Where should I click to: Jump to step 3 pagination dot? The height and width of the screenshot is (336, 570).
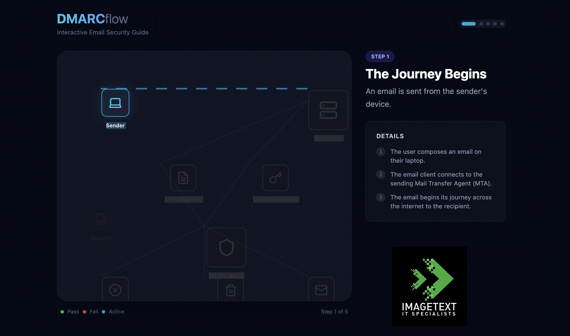pos(488,24)
